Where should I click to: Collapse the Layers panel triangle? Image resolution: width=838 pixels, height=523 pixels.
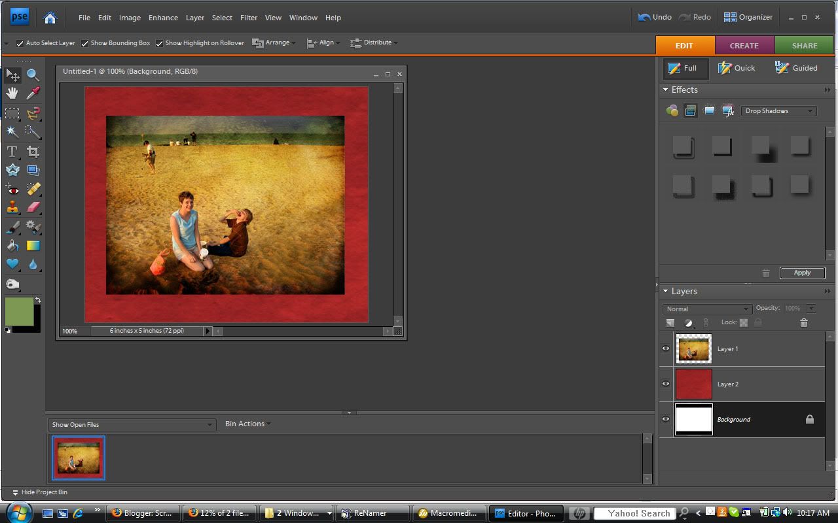point(666,291)
